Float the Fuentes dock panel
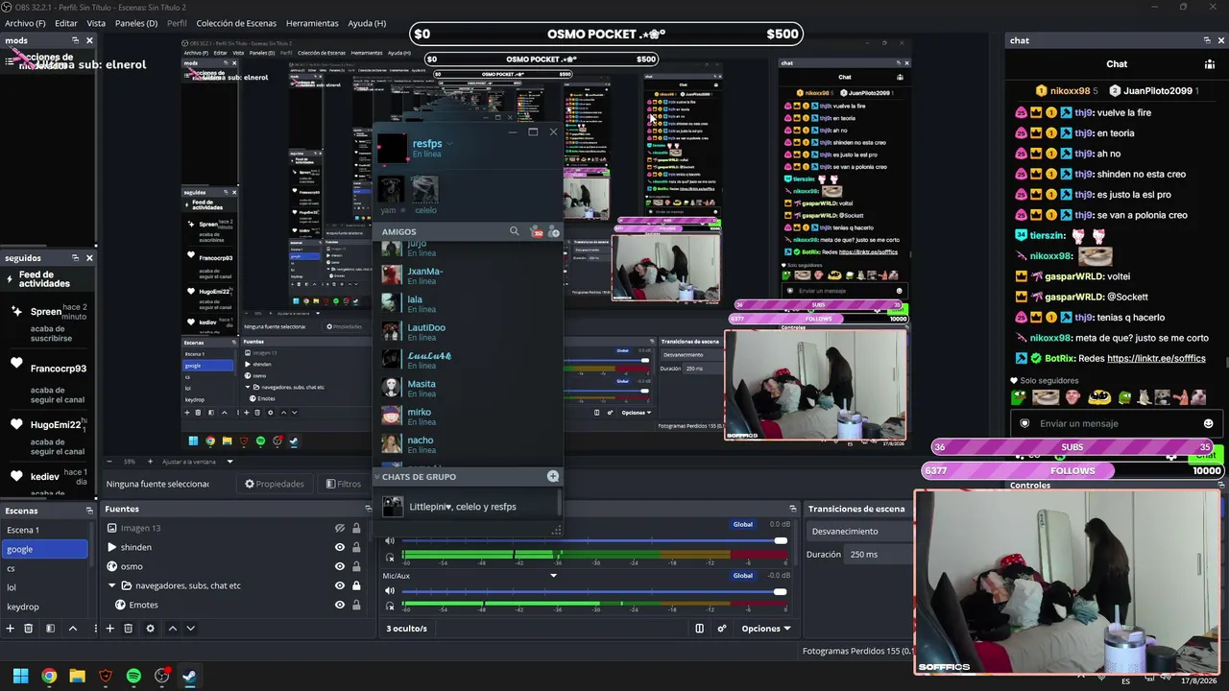This screenshot has height=691, width=1229. [x=368, y=509]
